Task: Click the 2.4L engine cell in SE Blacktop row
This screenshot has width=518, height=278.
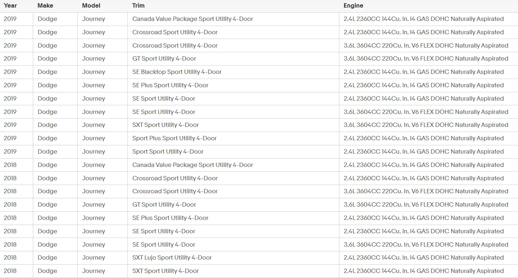Action: (424, 72)
